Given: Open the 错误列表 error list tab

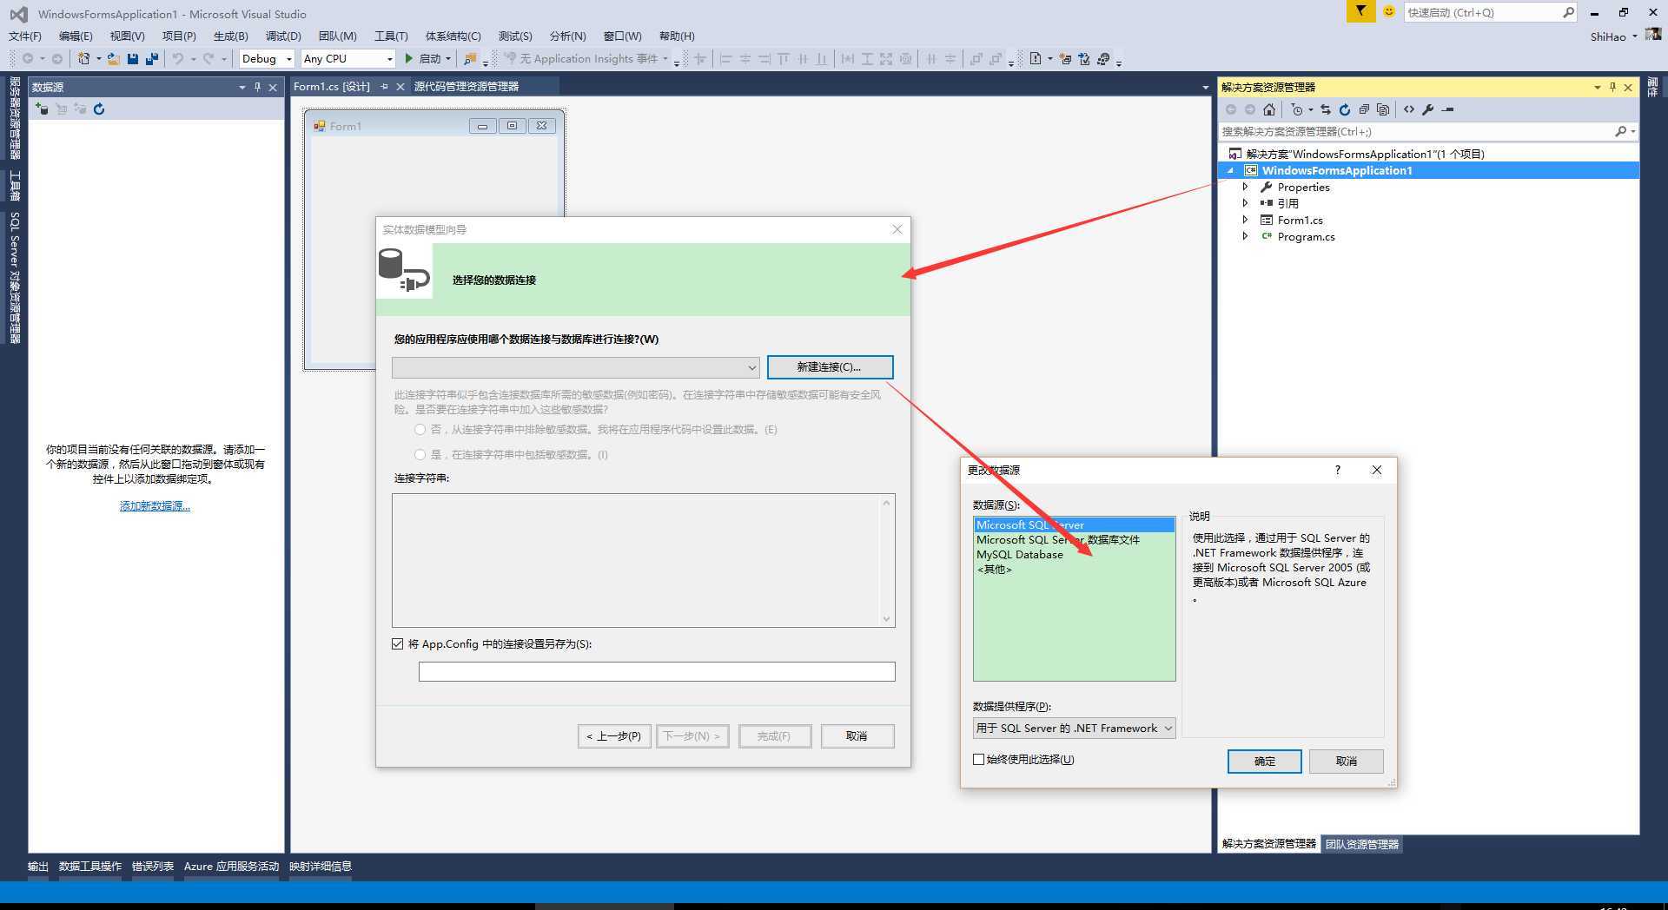Looking at the screenshot, I should coord(153,866).
